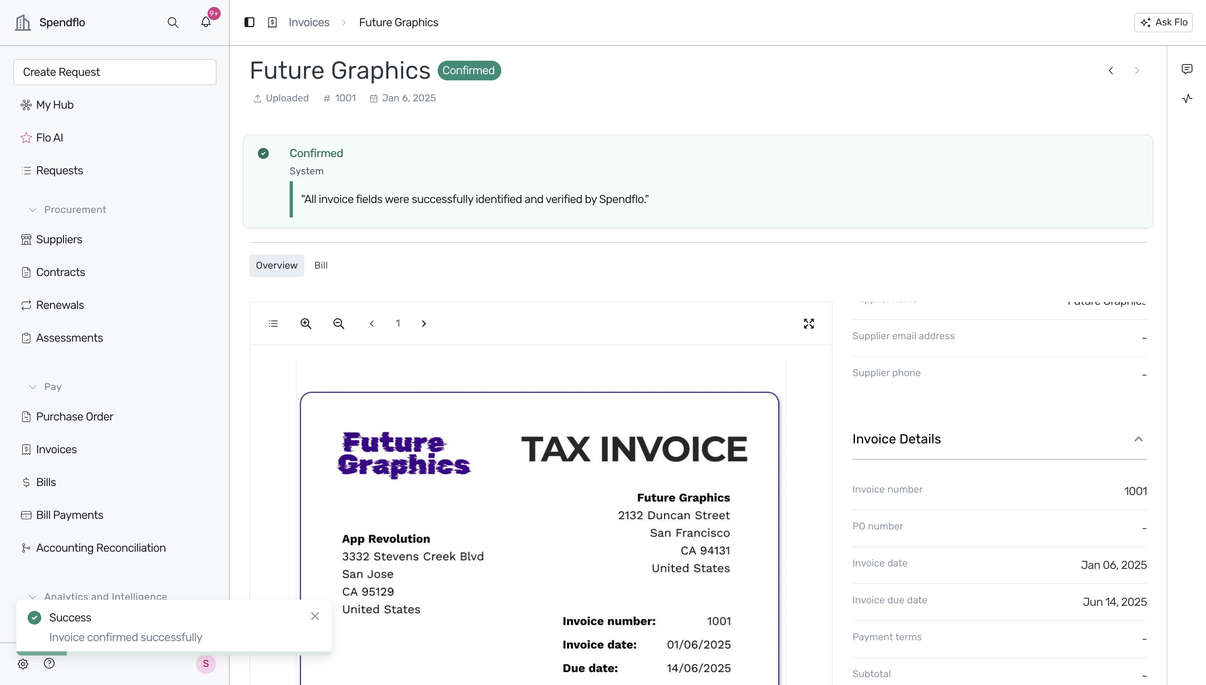
Task: Go to previous page in document viewer
Action: point(372,324)
